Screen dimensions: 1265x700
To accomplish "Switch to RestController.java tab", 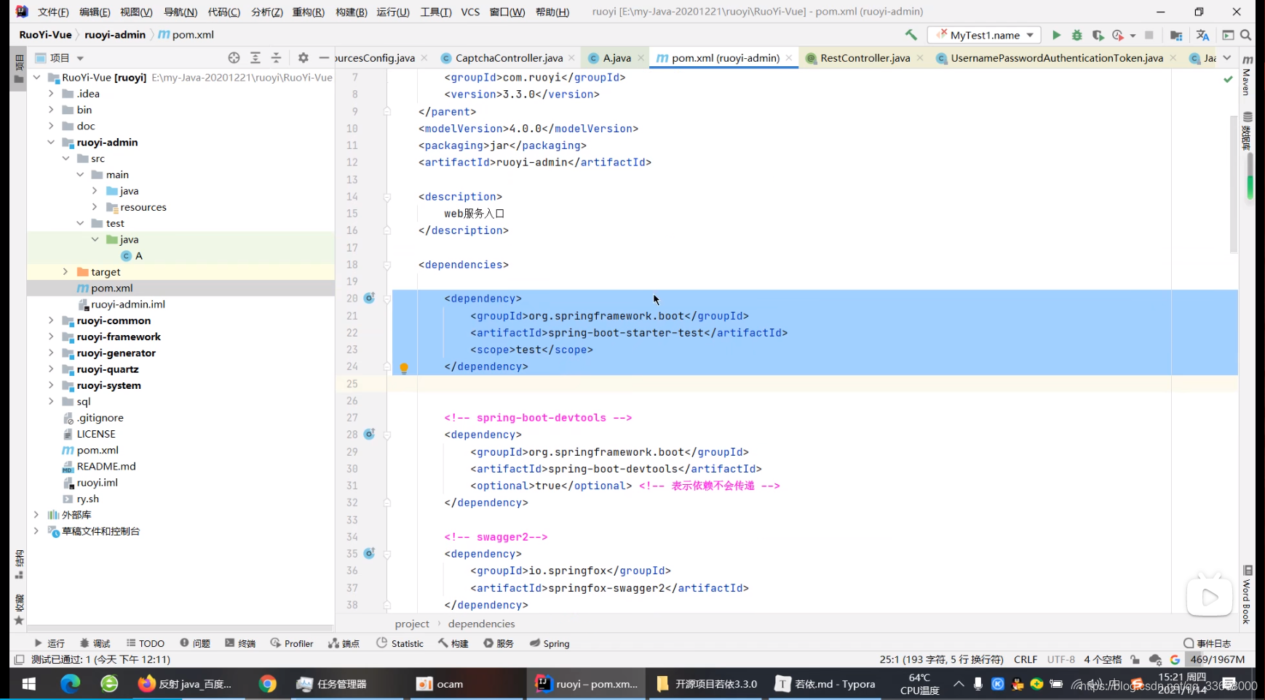I will point(865,57).
